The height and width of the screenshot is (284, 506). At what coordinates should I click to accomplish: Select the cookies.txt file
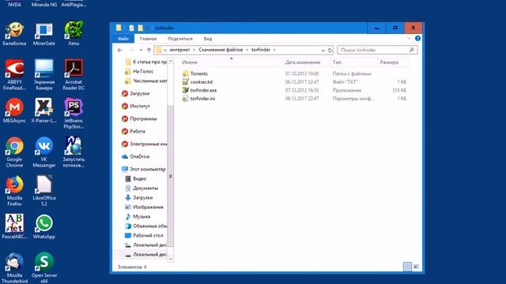[202, 82]
